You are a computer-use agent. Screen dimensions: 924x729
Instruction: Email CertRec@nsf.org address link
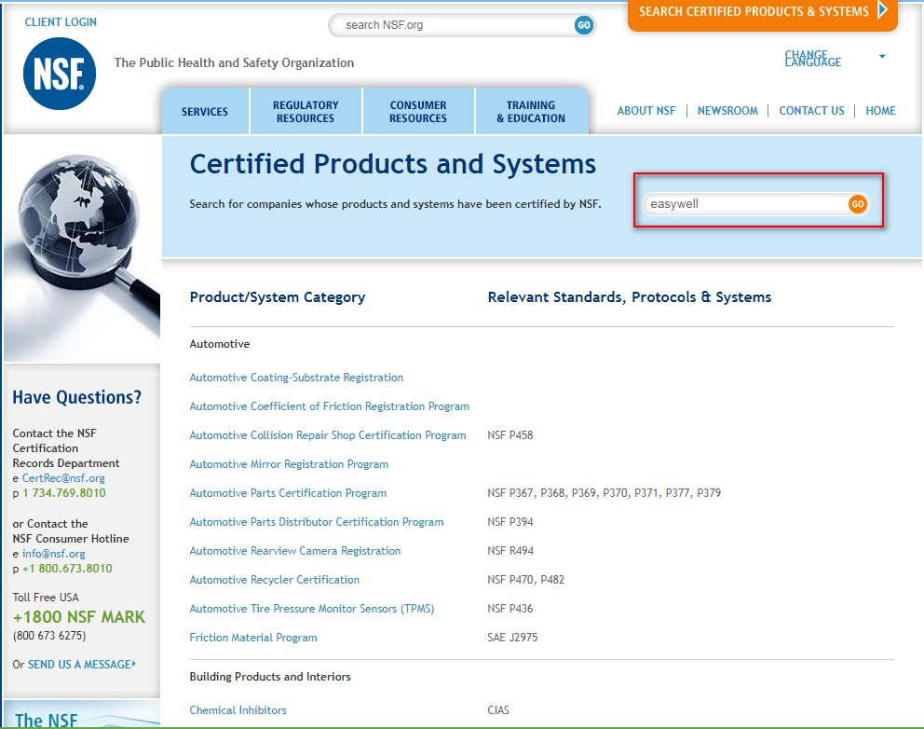tap(63, 478)
